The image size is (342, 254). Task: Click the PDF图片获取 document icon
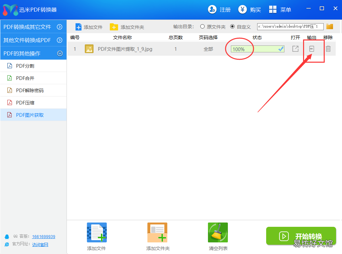[x=10, y=115]
